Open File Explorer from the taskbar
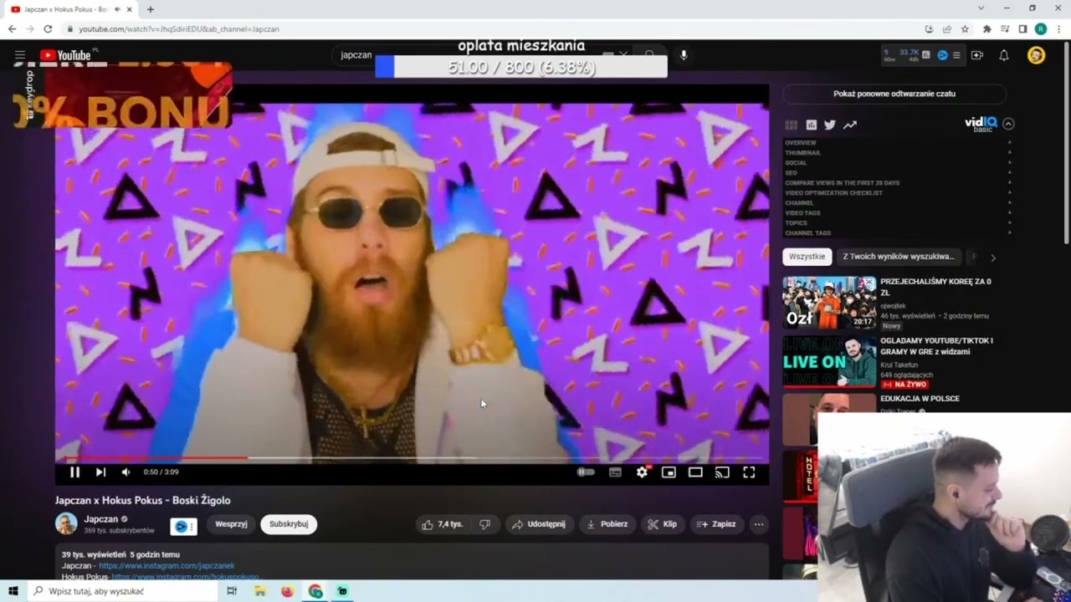Viewport: 1071px width, 602px height. point(260,591)
